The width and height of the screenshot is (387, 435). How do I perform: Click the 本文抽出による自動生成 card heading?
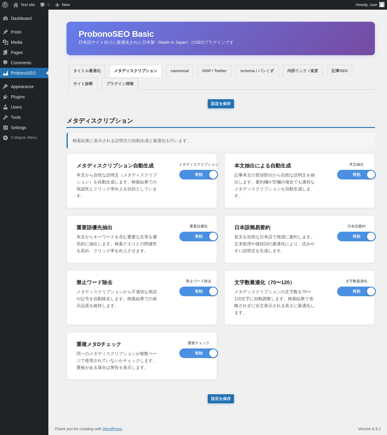263,166
